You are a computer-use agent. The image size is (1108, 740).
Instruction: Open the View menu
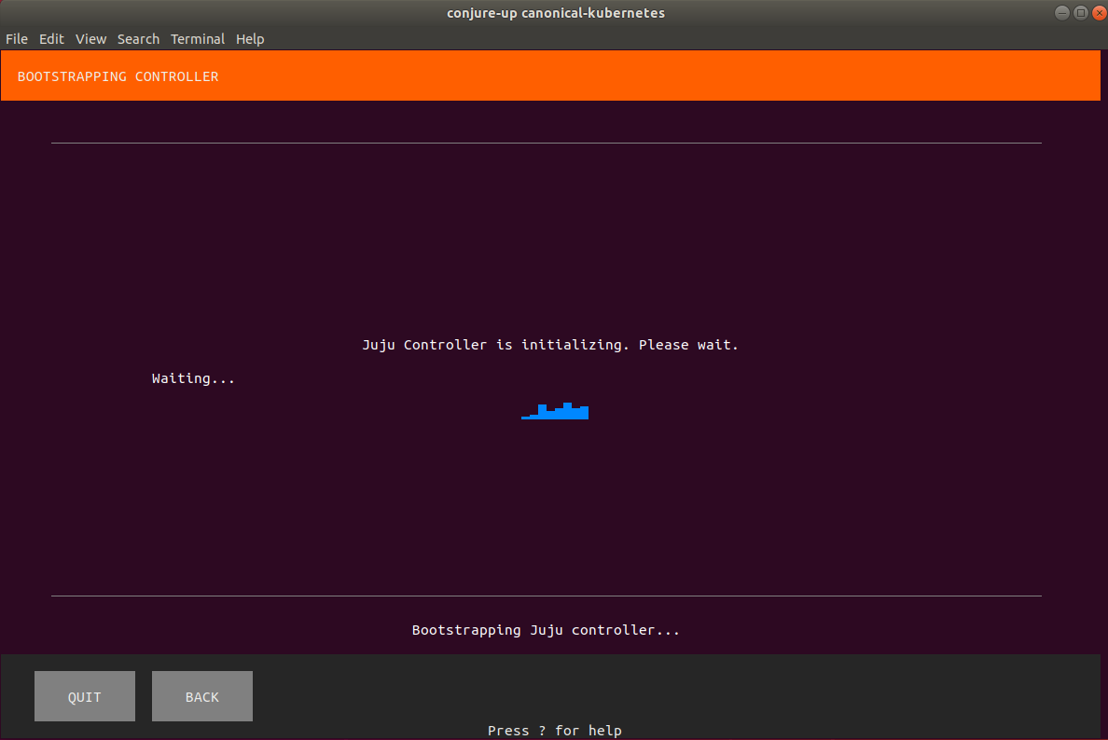pyautogui.click(x=91, y=39)
